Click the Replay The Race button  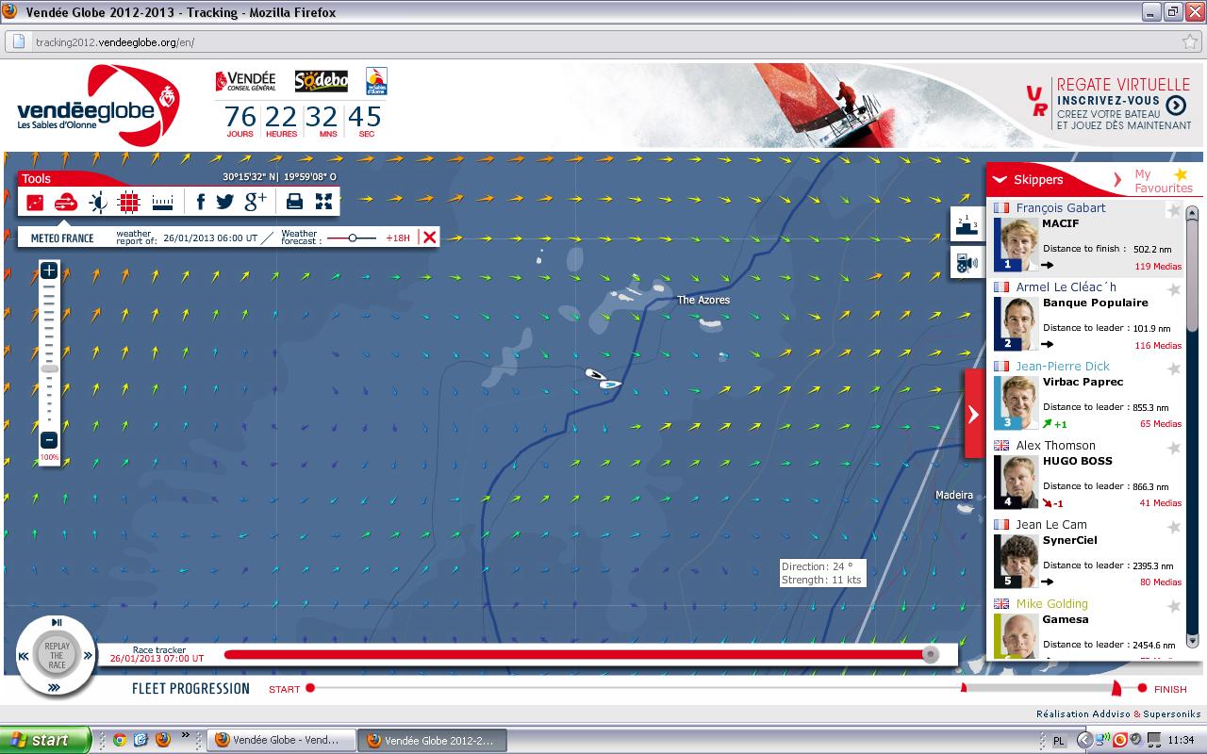(57, 654)
